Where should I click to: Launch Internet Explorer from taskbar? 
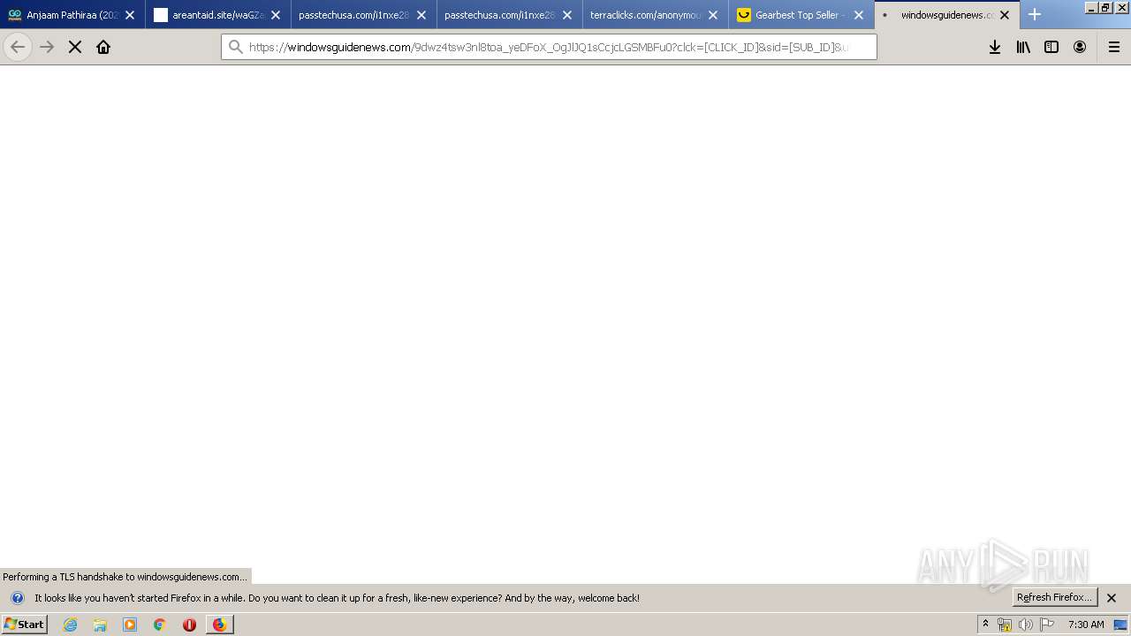pos(71,625)
